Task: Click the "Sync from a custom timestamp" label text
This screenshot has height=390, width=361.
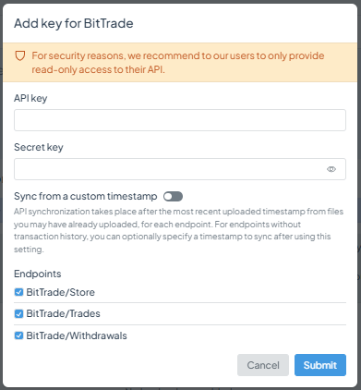Action: point(86,196)
